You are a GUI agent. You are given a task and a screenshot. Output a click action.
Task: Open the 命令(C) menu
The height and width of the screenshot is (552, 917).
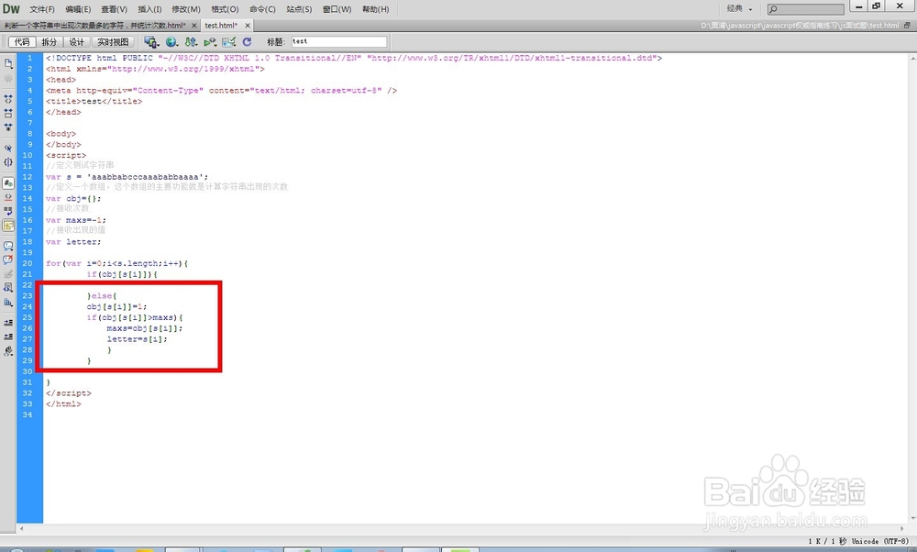pos(262,9)
